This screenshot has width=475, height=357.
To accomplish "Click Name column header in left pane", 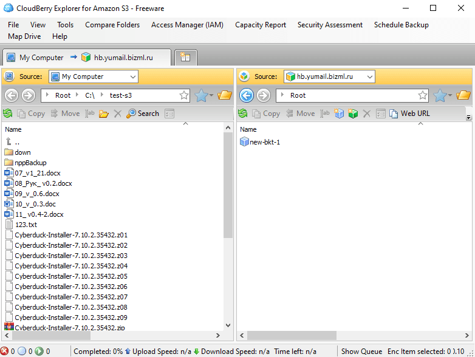I will click(x=13, y=129).
